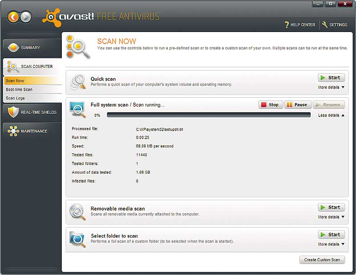Viewport: 356px width, 275px height.
Task: Minimize the avast window
Action: click(x=318, y=4)
